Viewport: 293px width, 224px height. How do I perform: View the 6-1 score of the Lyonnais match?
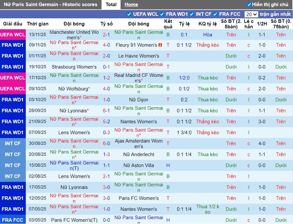(x=106, y=111)
